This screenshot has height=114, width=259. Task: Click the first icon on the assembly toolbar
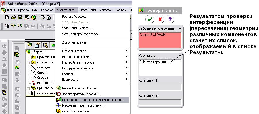(x=7, y=26)
